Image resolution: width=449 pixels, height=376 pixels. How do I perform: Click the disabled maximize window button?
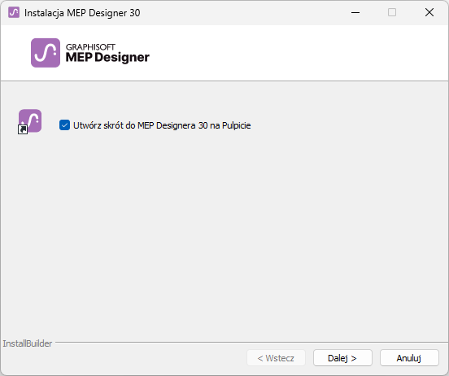click(x=392, y=12)
